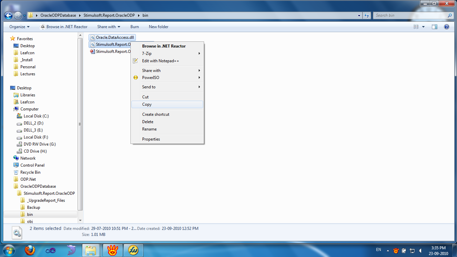Click the Computer icon in navigation pane
Screen dimensions: 457x257
[x=16, y=109]
